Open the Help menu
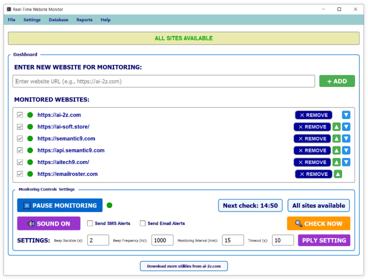Screen dimensions: 368x280 (105, 19)
